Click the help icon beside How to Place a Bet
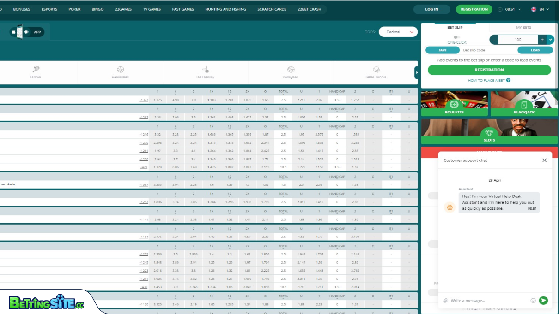559x314 pixels. (x=508, y=80)
